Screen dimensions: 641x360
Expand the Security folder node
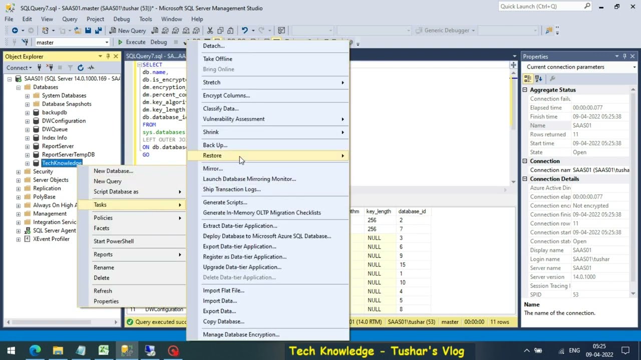pos(19,171)
